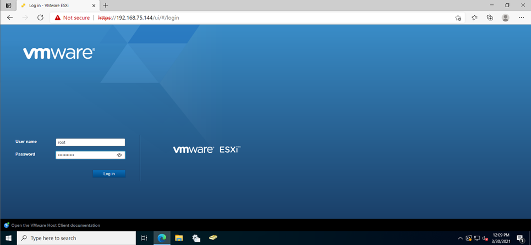Click the VMware ESXi product logo
The height and width of the screenshot is (245, 531).
tap(207, 149)
